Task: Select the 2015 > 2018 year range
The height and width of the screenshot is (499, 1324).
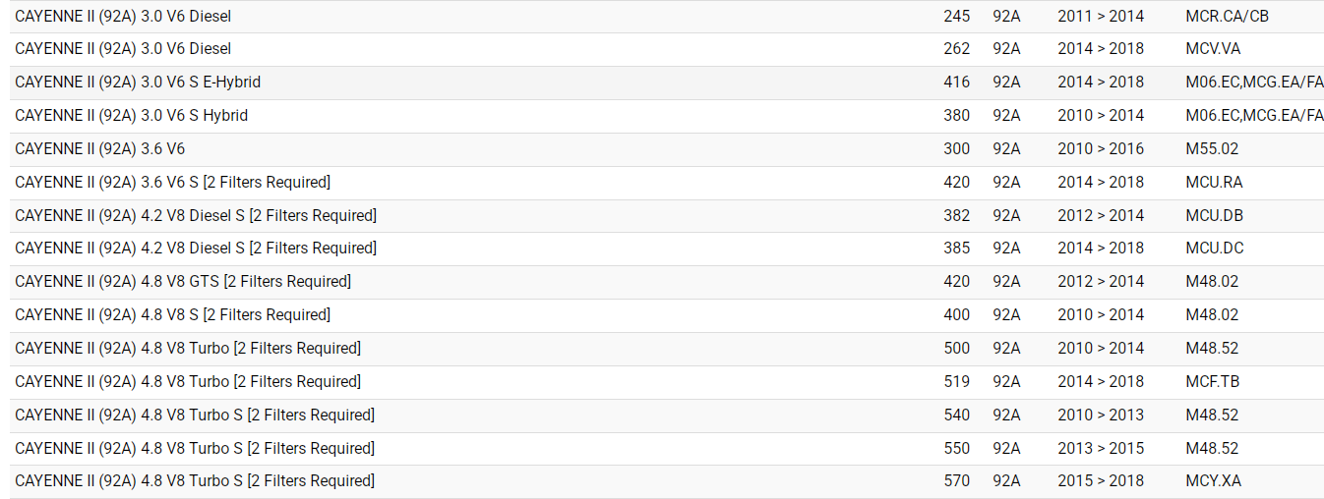Action: [1101, 481]
